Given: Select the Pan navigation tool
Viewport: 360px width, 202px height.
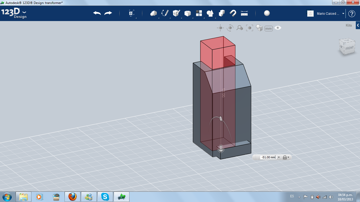Looking at the screenshot, I should pyautogui.click(x=220, y=28).
